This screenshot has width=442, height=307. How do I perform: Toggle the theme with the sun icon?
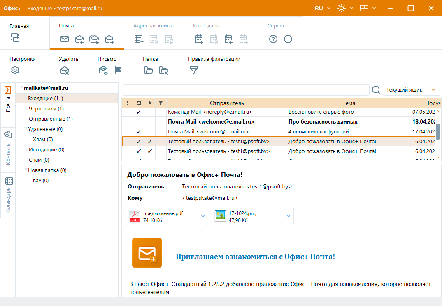[x=341, y=8]
